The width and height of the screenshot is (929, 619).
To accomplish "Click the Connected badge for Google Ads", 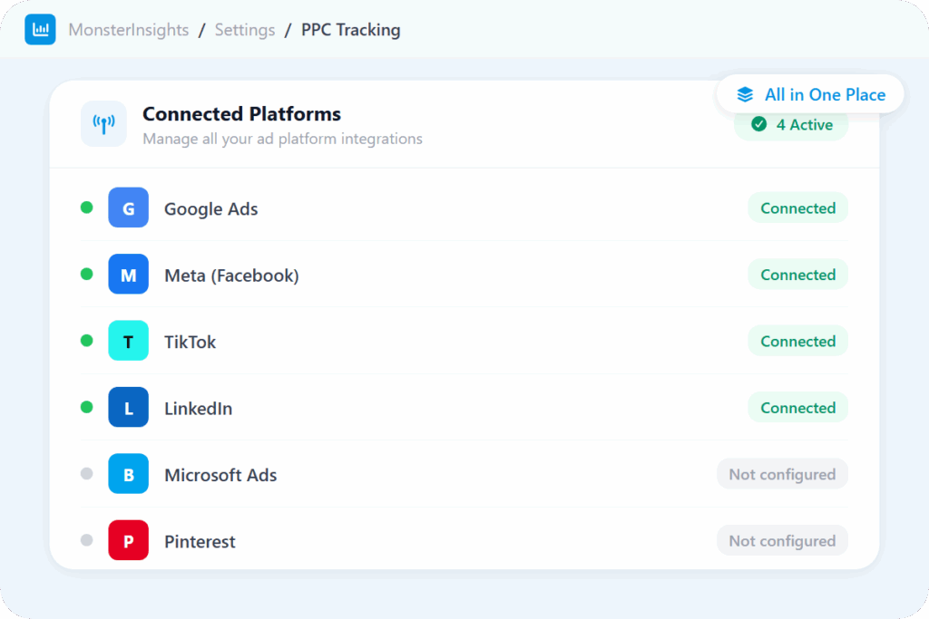I will click(797, 208).
